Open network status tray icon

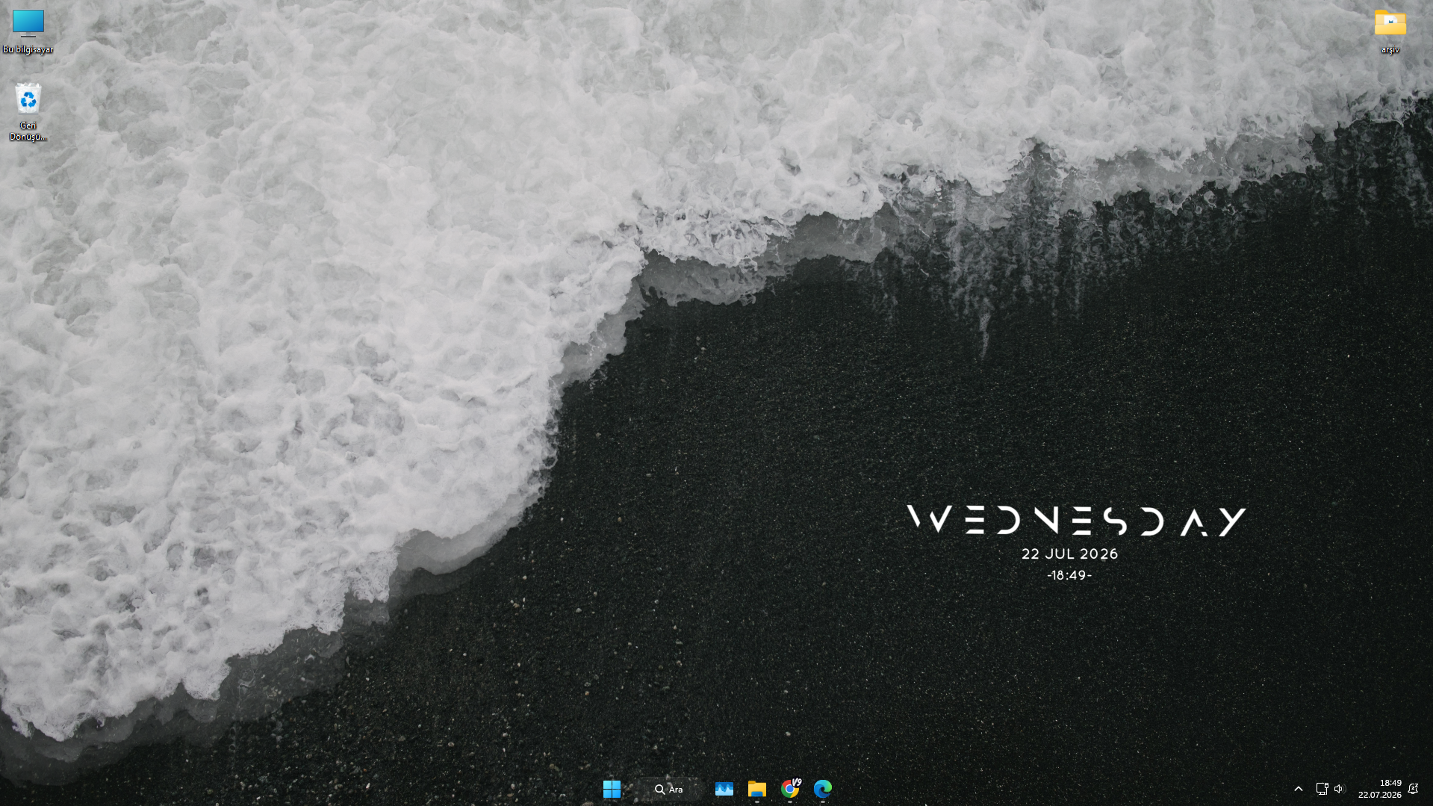point(1321,789)
